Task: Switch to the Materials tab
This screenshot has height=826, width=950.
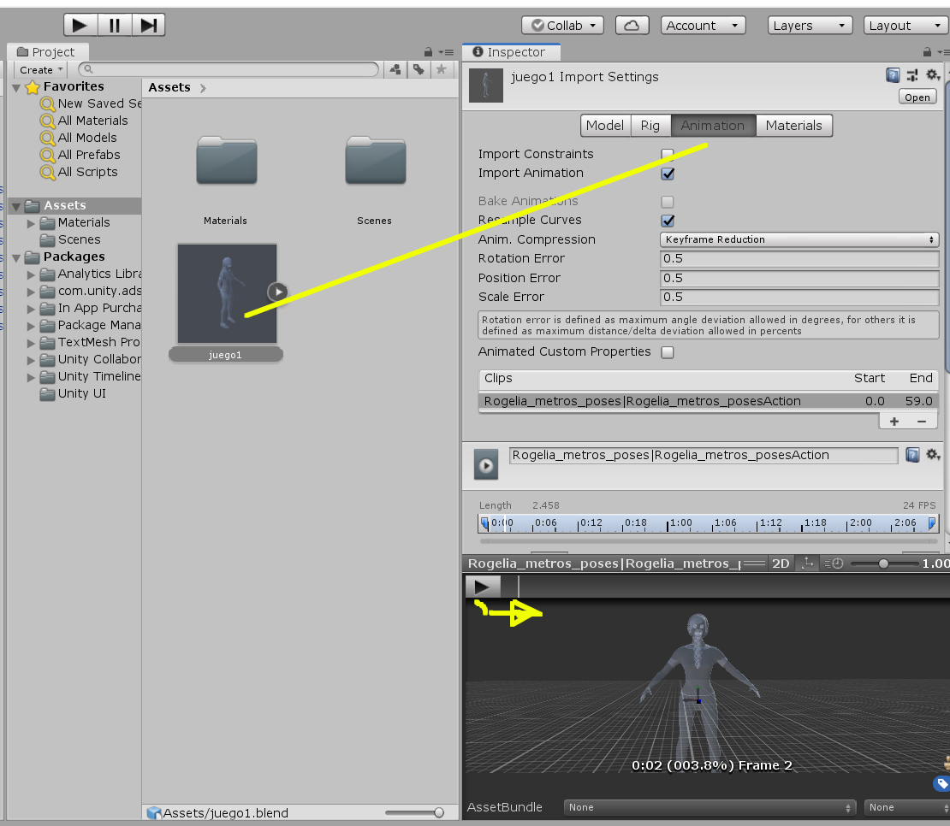Action: pyautogui.click(x=794, y=125)
